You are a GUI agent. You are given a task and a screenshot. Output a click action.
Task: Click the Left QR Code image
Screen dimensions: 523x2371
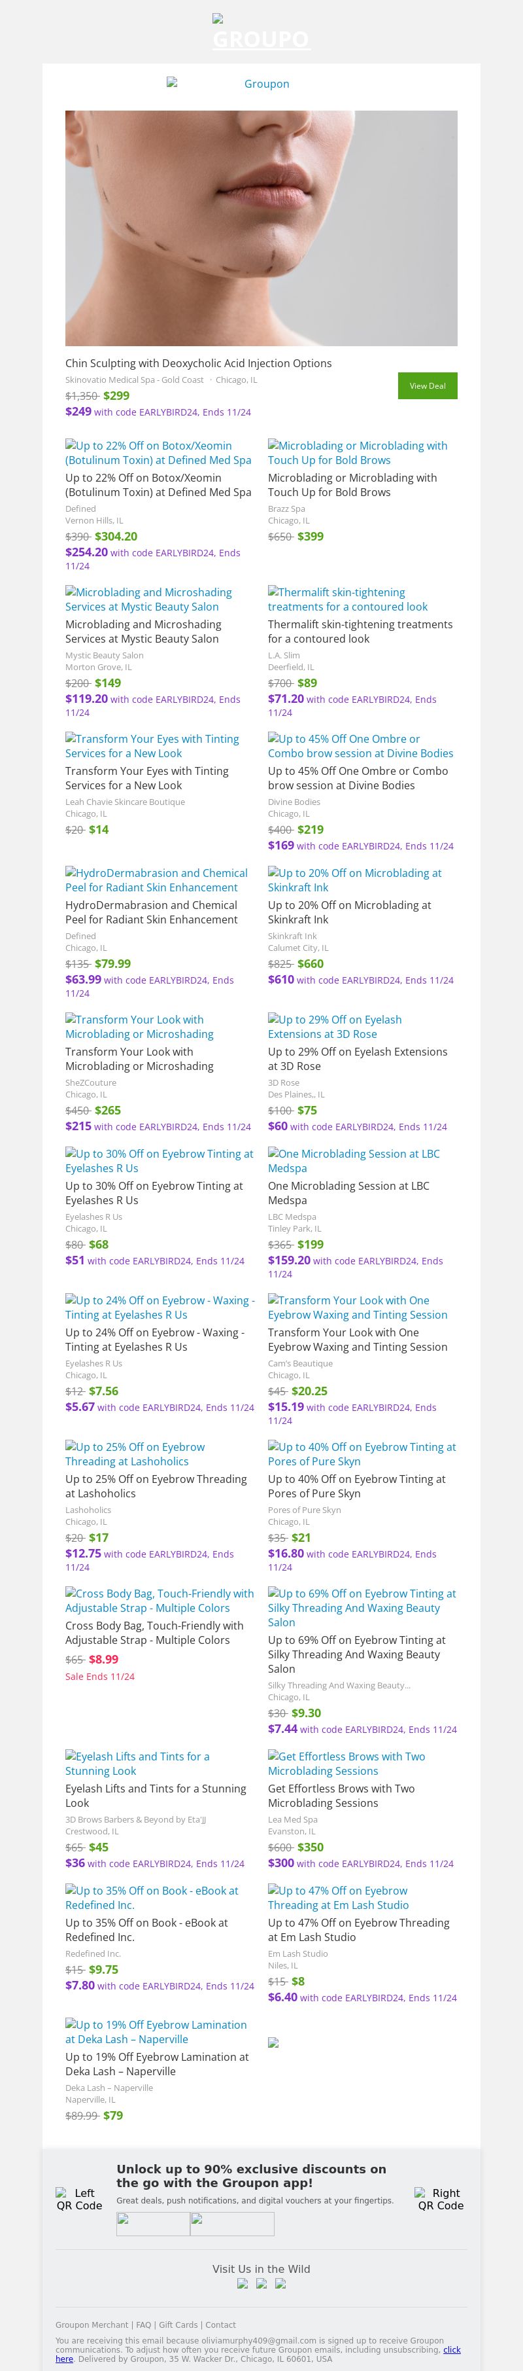[79, 2199]
